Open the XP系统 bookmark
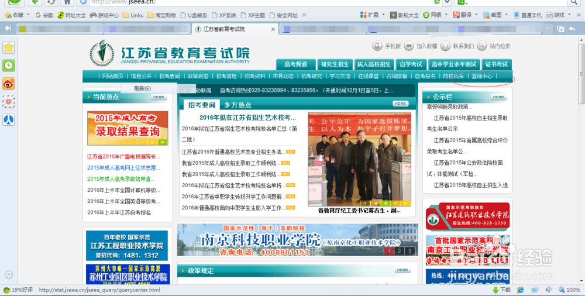The width and height of the screenshot is (585, 296). coord(224,15)
